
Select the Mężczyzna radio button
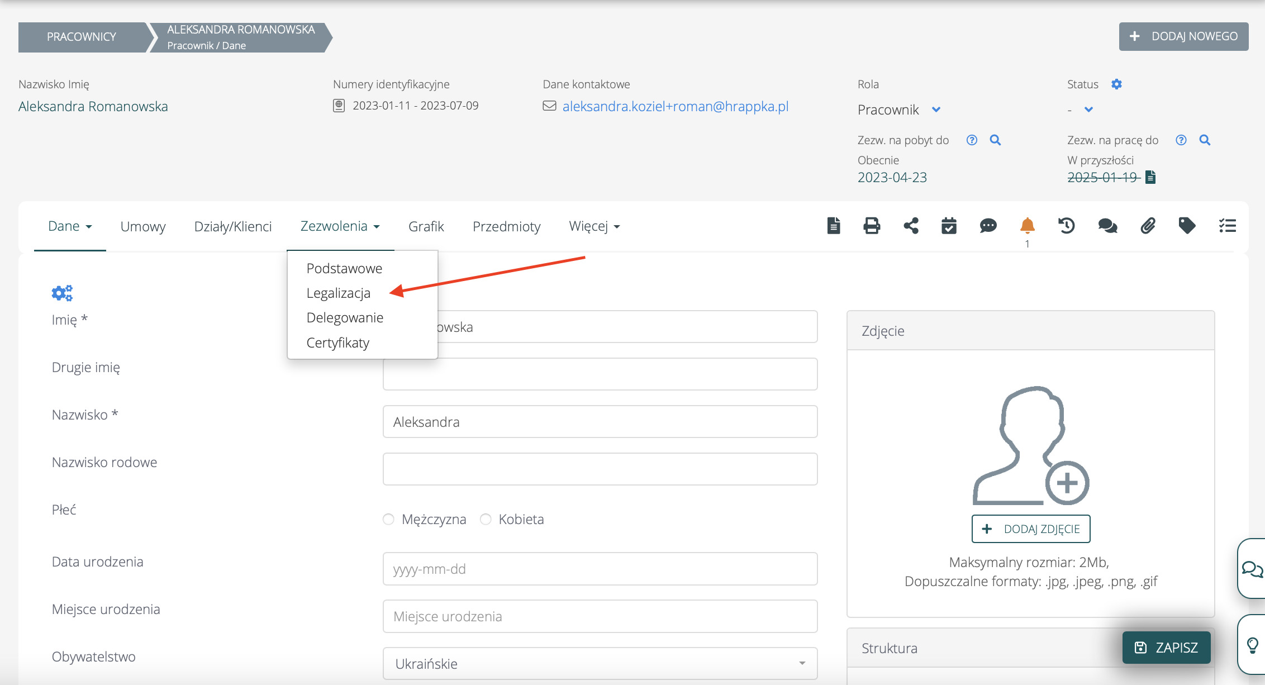pos(388,519)
